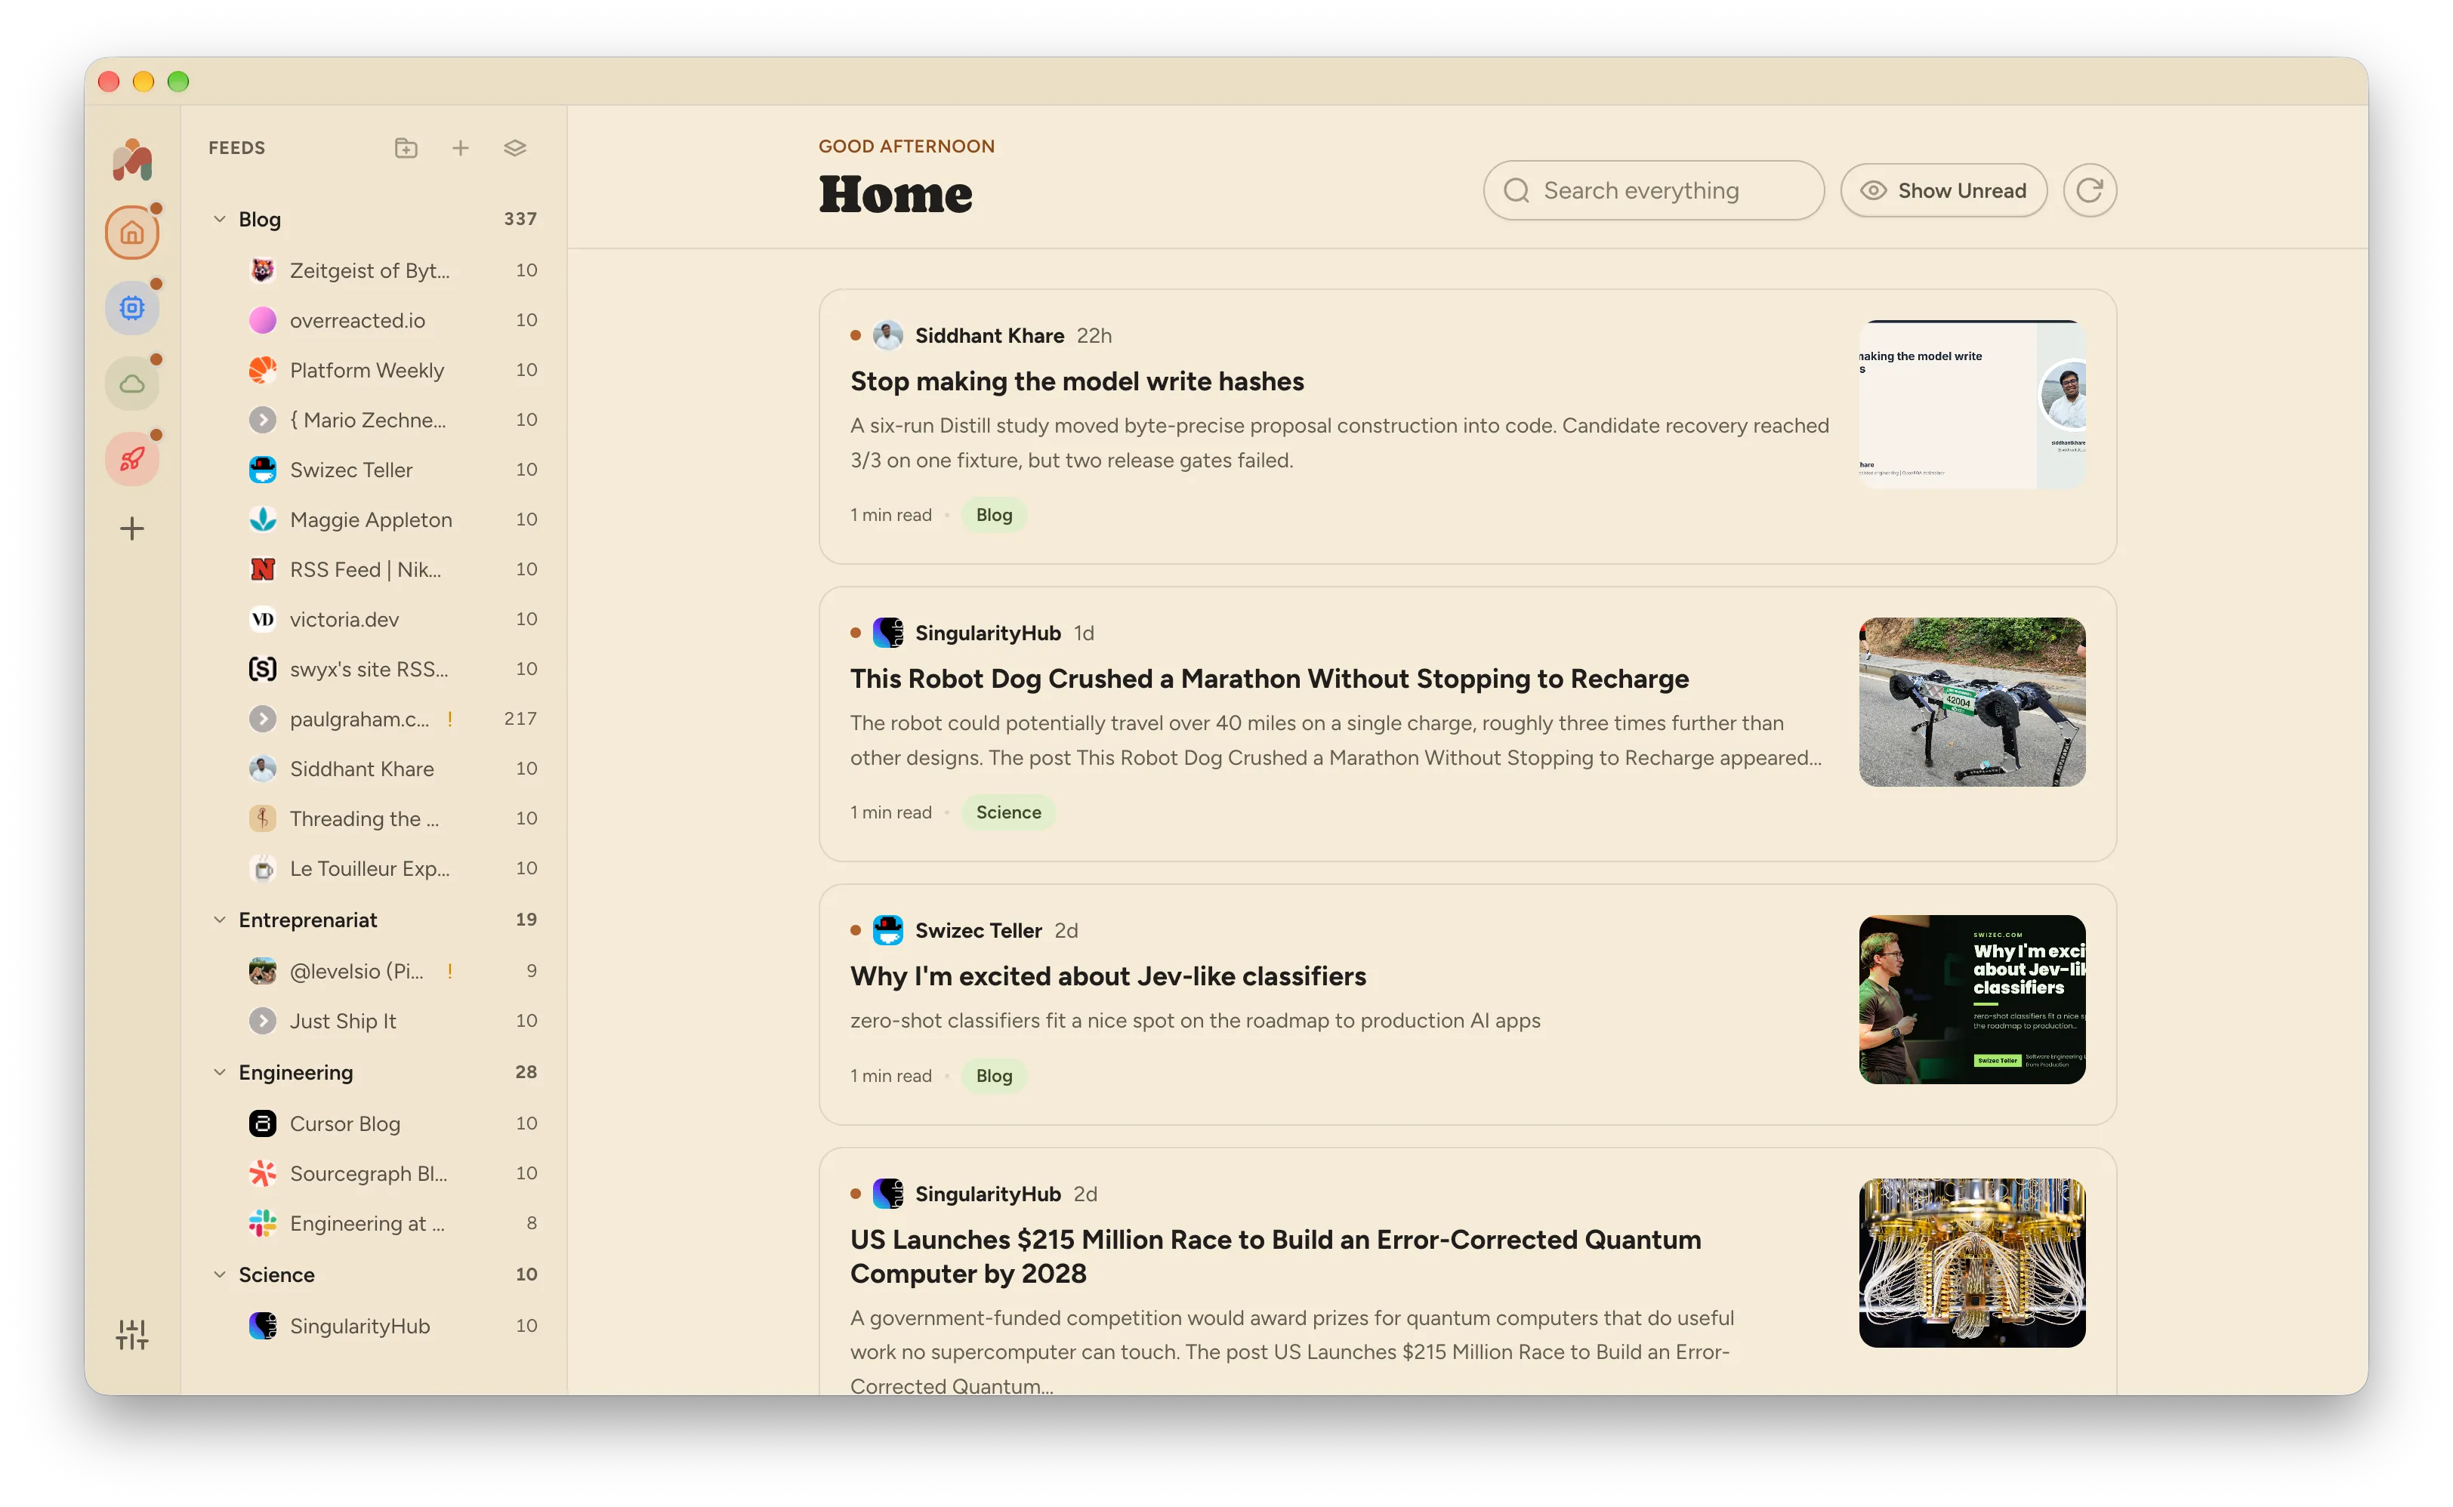Collapse the Science folder
2453x1507 pixels.
click(219, 1274)
